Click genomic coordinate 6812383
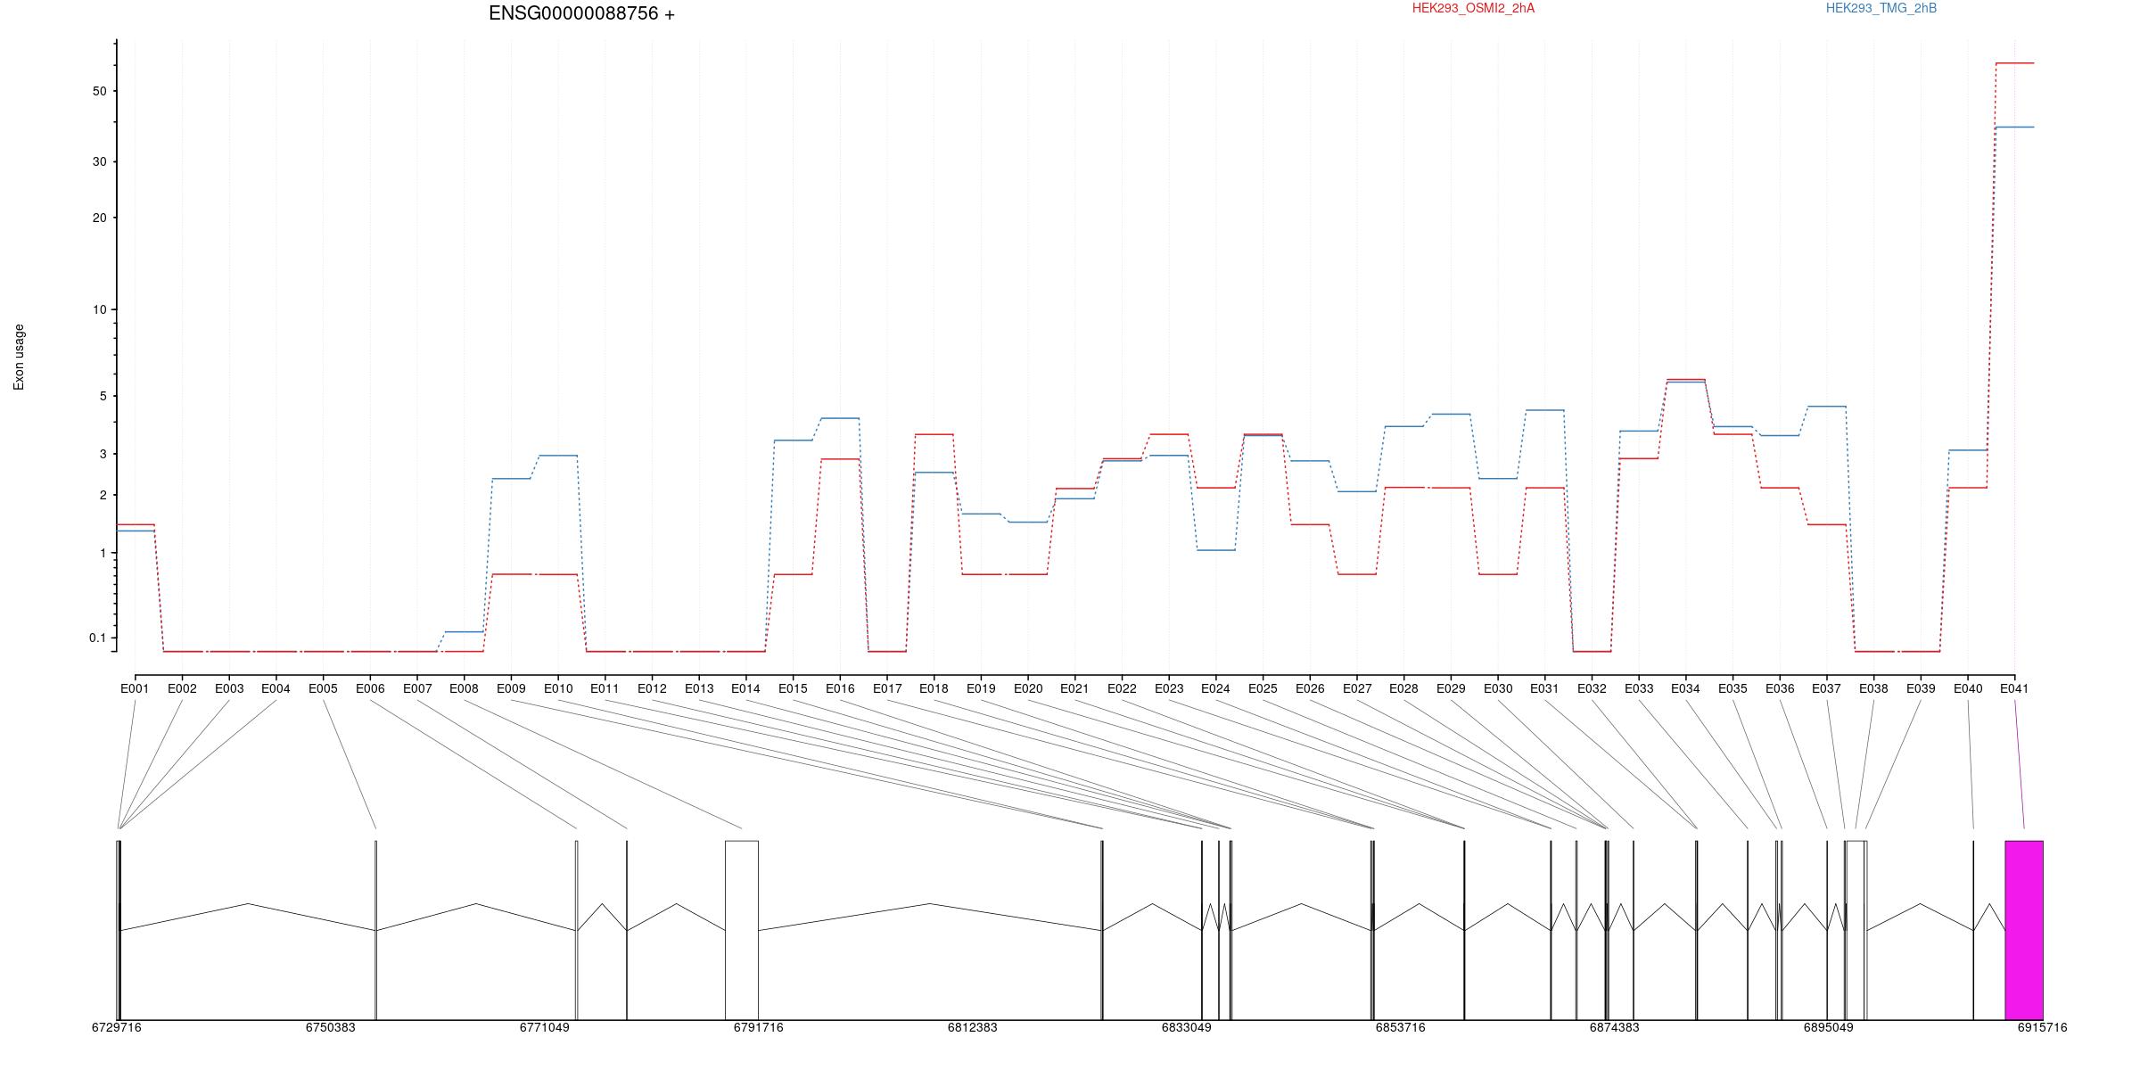The image size is (2140, 1070). (973, 1027)
